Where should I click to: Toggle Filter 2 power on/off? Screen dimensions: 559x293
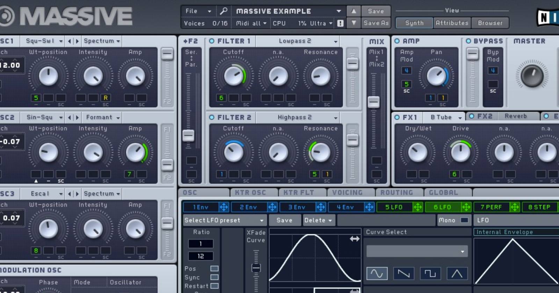(x=212, y=118)
